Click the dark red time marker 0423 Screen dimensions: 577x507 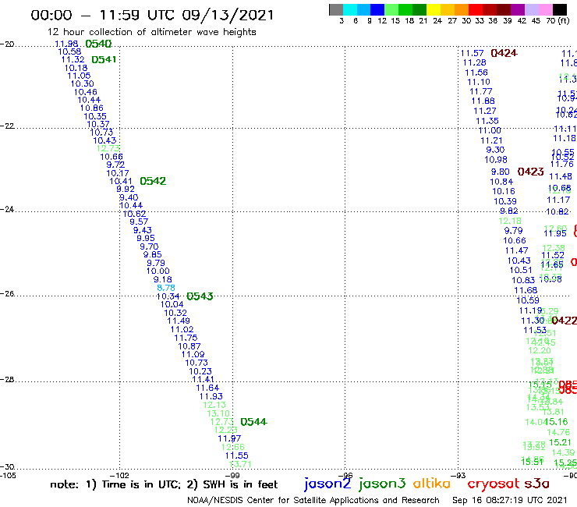pos(531,172)
